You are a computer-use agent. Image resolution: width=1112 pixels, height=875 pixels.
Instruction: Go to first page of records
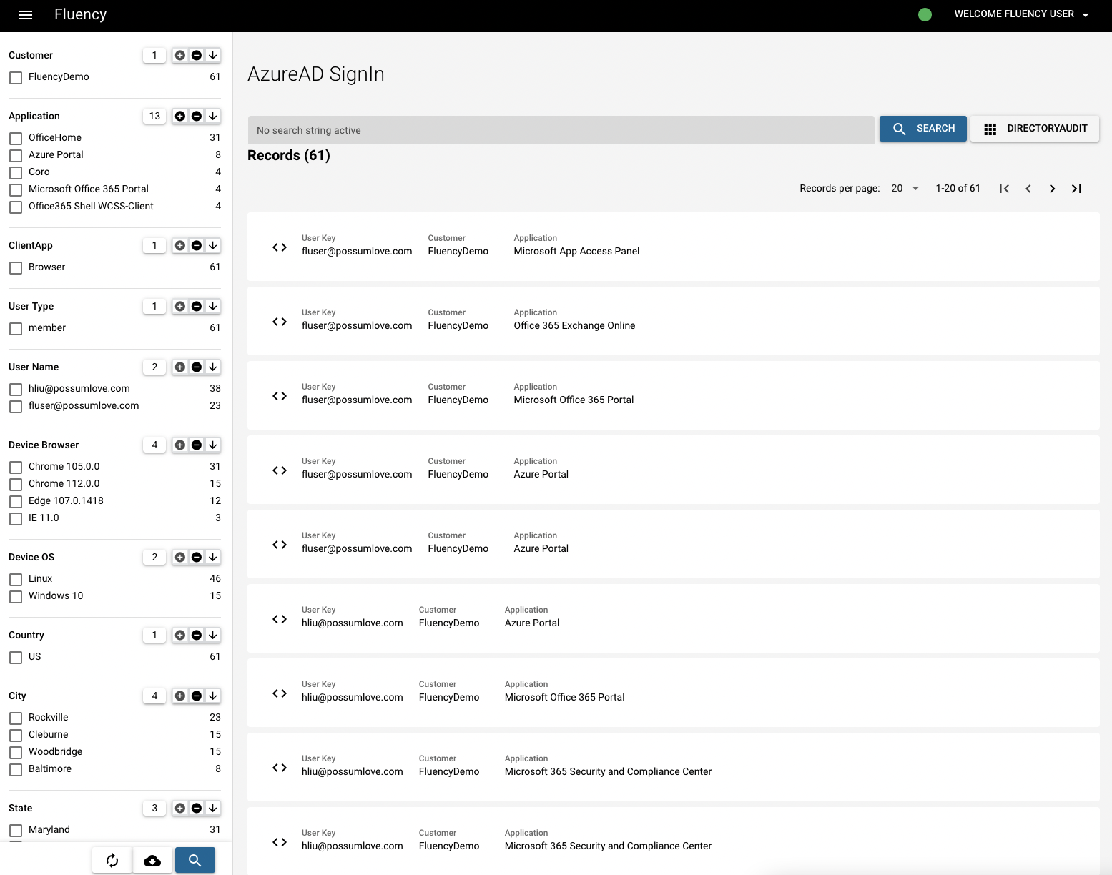click(1004, 189)
